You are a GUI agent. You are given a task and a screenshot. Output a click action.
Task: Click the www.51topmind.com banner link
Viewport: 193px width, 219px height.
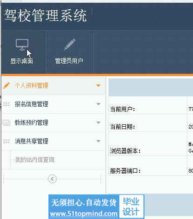84,214
